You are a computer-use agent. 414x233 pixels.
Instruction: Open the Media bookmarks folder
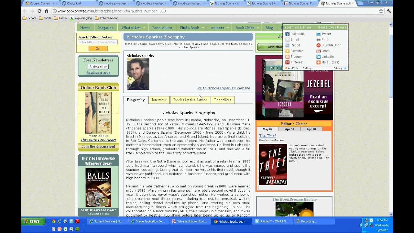pos(60,18)
